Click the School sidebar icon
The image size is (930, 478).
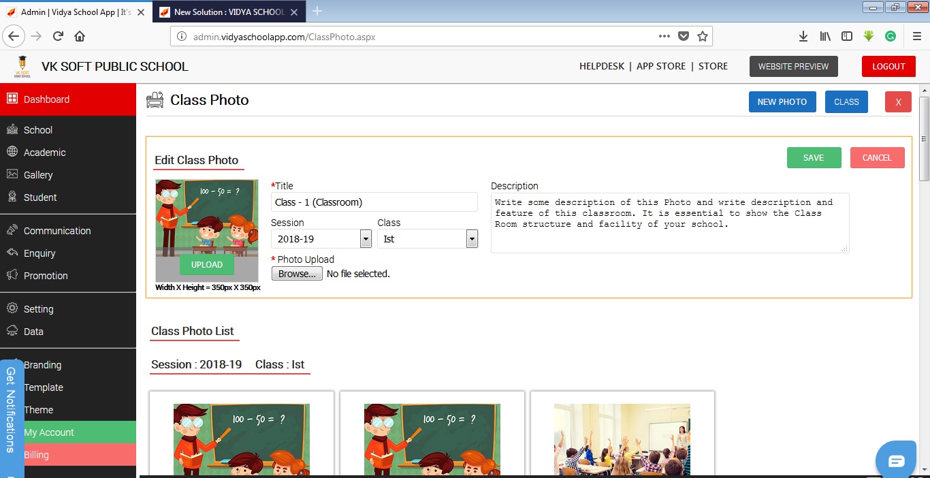12,129
